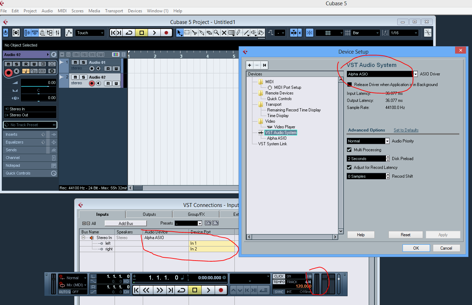472x305 pixels.
Task: Select the Glue tool
Action: coord(202,33)
